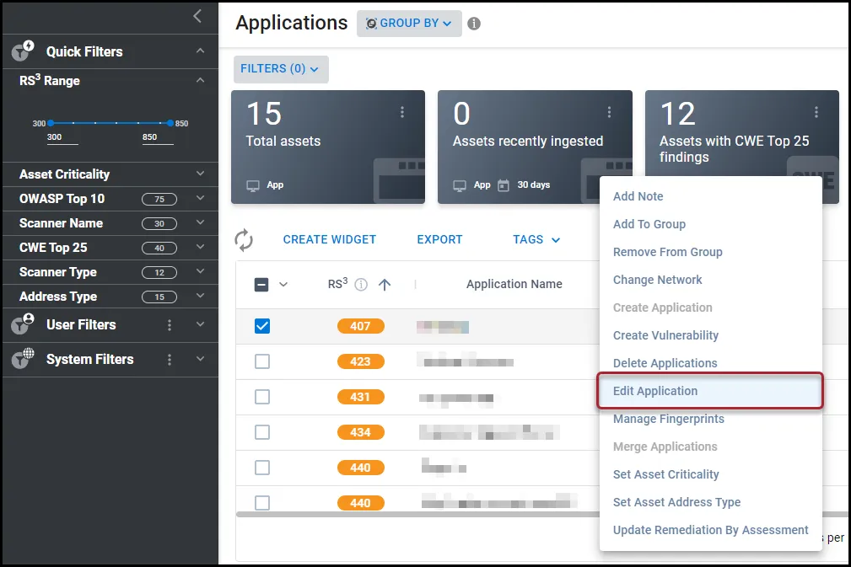Toggle the select-all header checkbox
This screenshot has width=851, height=567.
tap(261, 285)
